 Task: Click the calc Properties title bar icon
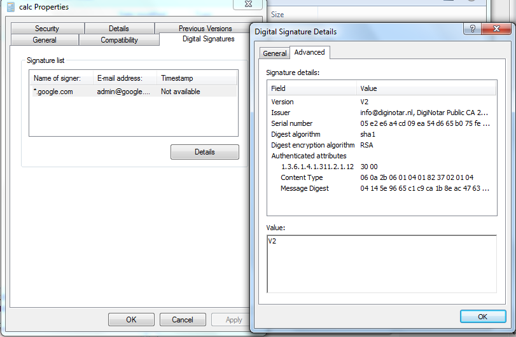click(x=11, y=7)
